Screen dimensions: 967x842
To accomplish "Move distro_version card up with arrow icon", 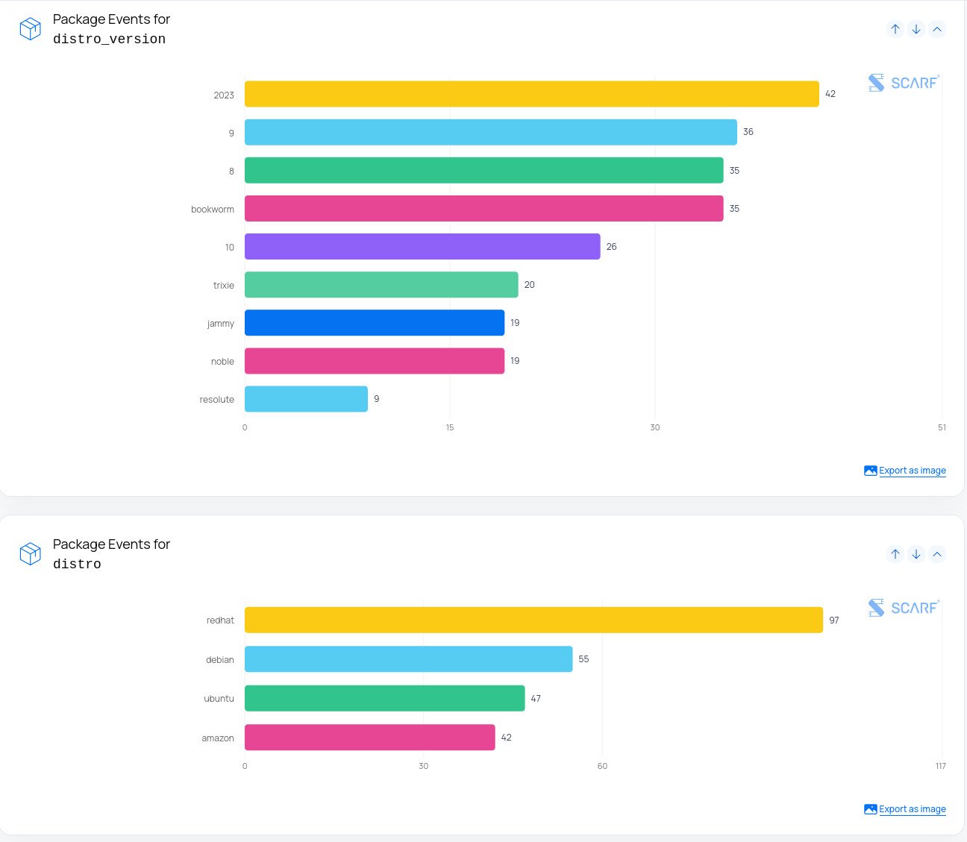I will [895, 29].
